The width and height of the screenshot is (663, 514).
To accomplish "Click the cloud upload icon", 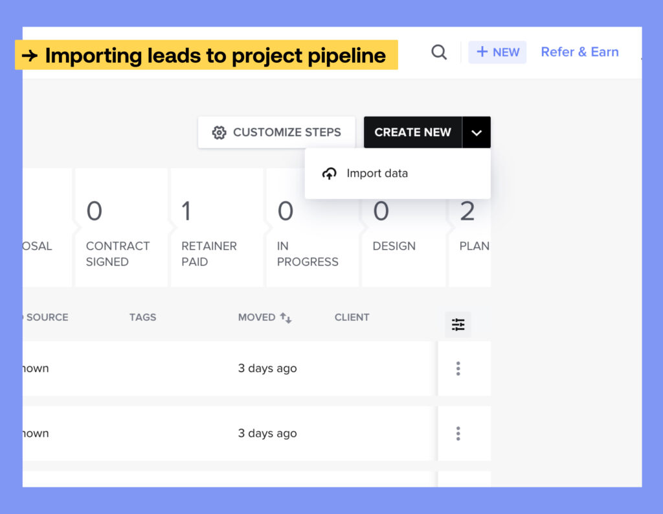I will pyautogui.click(x=329, y=174).
